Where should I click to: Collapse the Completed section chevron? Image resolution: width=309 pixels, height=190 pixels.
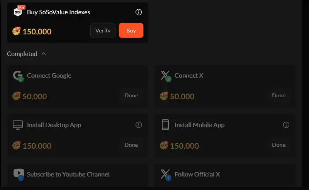pyautogui.click(x=44, y=54)
